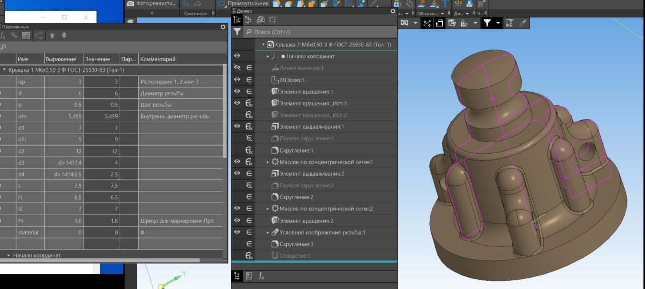The width and height of the screenshot is (645, 289).
Task: Hide Эскиз:1 using its eye icon
Action: coord(237,80)
